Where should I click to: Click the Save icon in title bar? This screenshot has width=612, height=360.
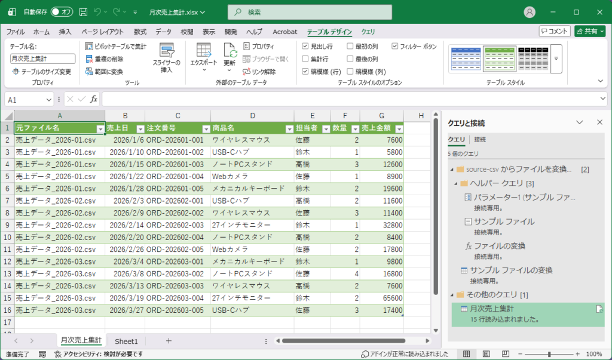[83, 12]
